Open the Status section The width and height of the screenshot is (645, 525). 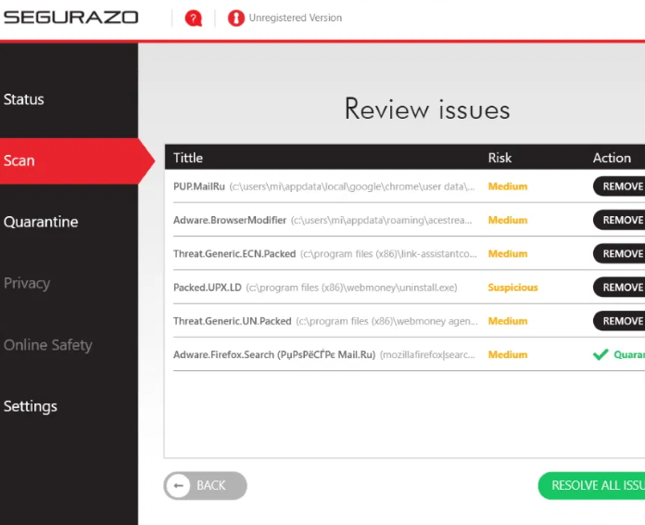pos(24,99)
